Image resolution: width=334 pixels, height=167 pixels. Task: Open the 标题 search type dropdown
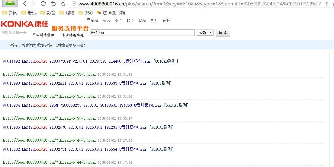205,33
